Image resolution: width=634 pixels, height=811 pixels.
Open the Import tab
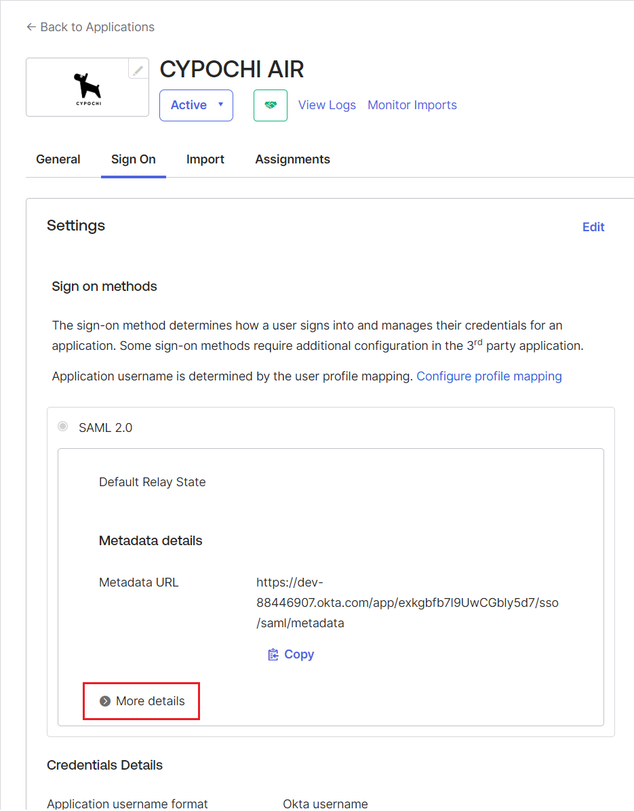(x=205, y=159)
